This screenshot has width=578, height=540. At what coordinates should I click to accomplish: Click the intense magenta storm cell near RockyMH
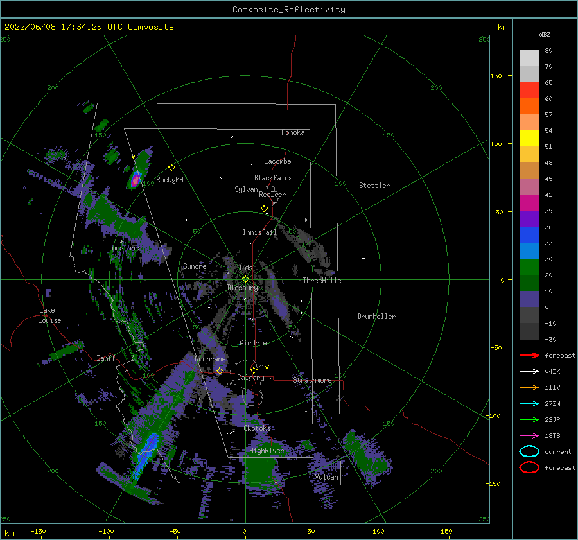136,180
